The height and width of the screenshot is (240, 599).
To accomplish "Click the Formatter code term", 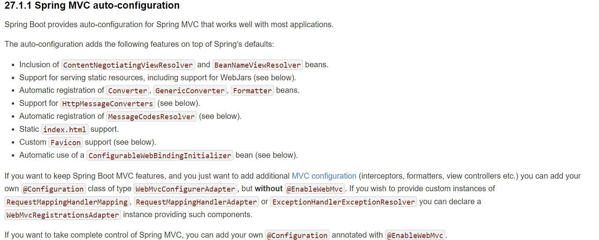I will [x=252, y=90].
